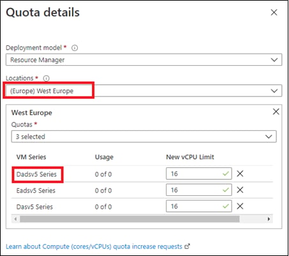Open the Deployment model dropdown

(x=144, y=60)
